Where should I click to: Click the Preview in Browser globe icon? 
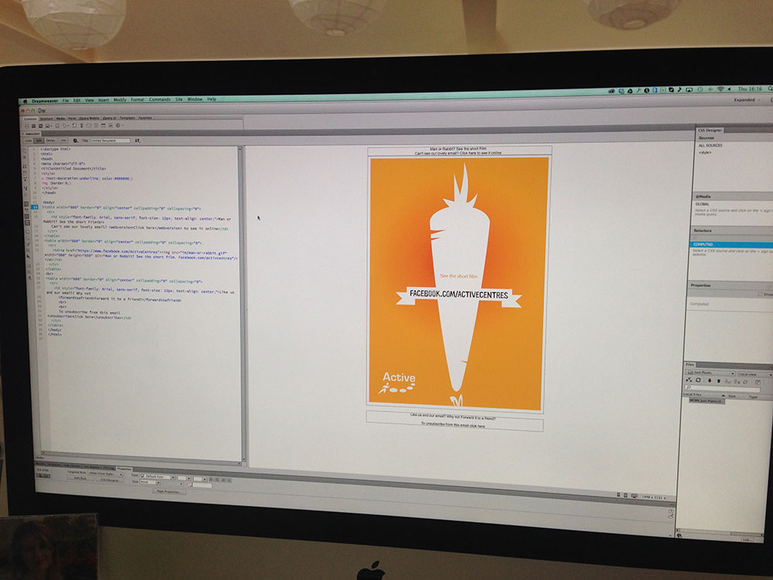[75, 141]
